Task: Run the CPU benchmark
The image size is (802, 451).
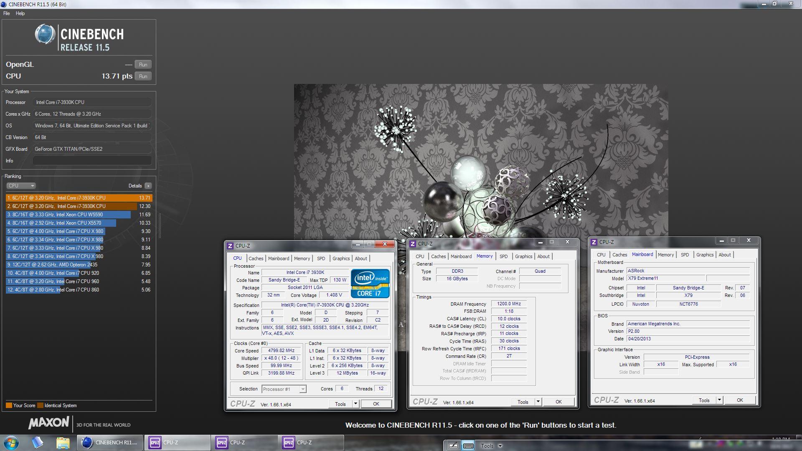Action: 143,76
